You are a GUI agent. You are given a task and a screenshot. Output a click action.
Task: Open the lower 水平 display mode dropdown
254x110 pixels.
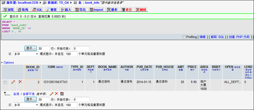[x=26, y=105]
